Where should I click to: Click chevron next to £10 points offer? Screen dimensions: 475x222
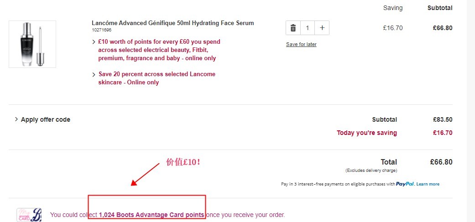pyautogui.click(x=94, y=42)
